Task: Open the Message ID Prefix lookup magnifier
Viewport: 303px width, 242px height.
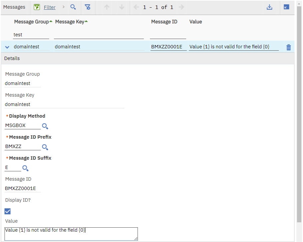Action: point(45,147)
